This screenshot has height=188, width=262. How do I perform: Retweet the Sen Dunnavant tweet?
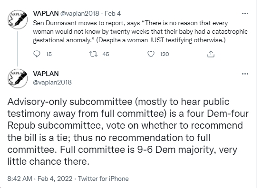pos(93,54)
